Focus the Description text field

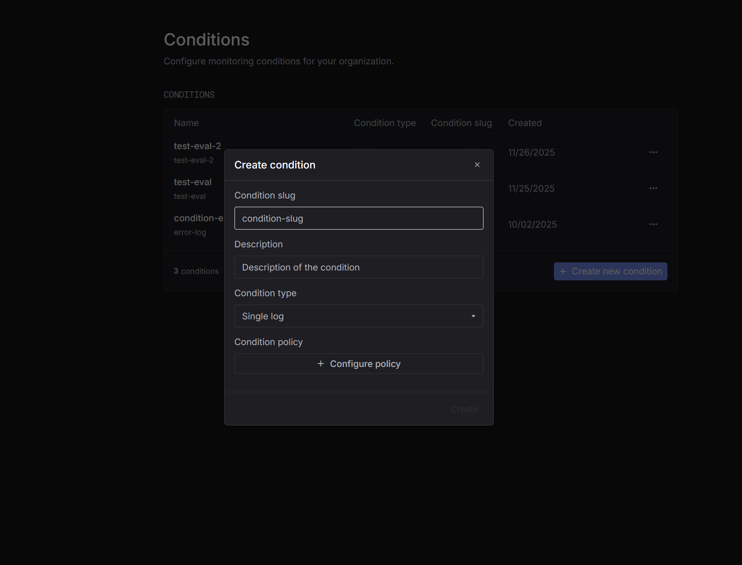pos(359,267)
